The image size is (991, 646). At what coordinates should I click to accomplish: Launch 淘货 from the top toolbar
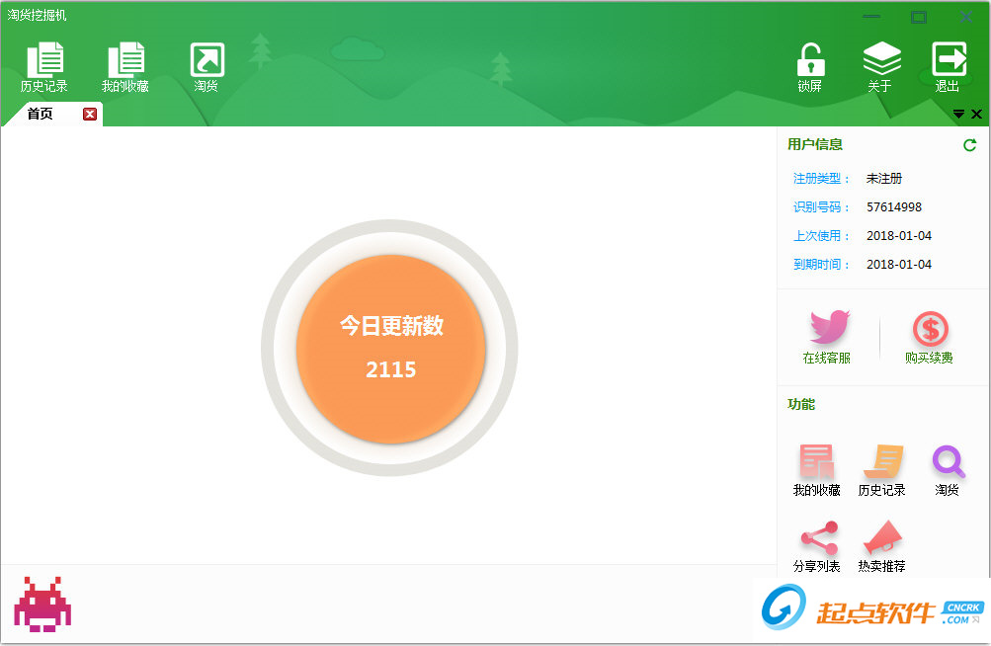pos(206,64)
